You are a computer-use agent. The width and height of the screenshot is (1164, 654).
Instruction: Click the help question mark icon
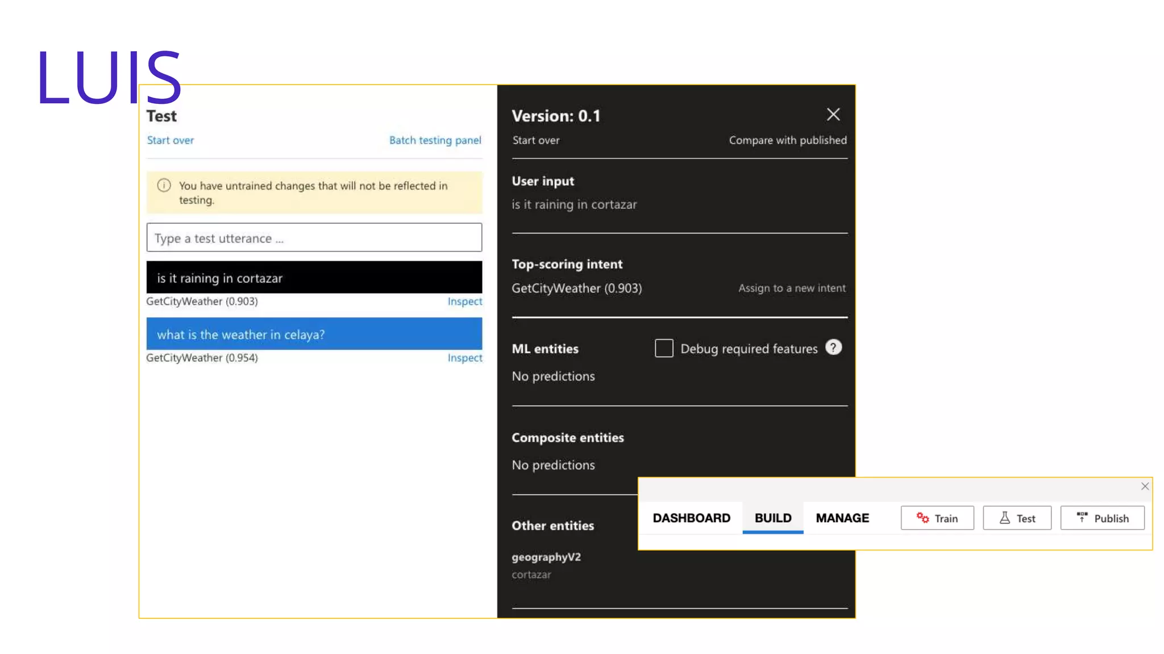[833, 347]
